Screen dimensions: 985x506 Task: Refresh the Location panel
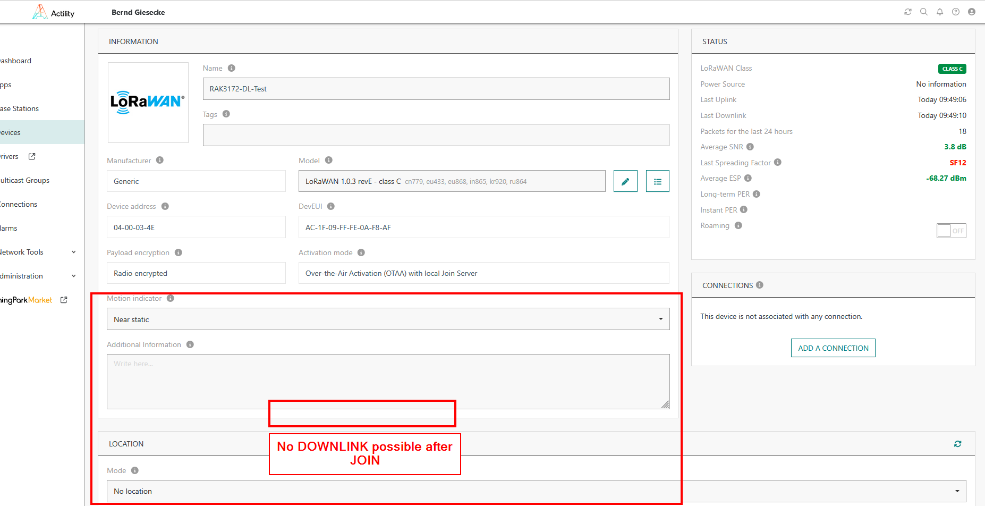click(x=957, y=444)
